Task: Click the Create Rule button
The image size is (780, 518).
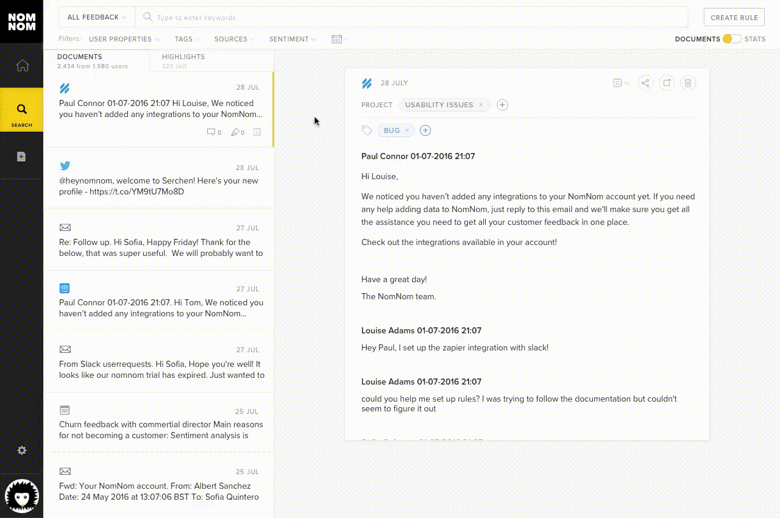Action: 734,18
